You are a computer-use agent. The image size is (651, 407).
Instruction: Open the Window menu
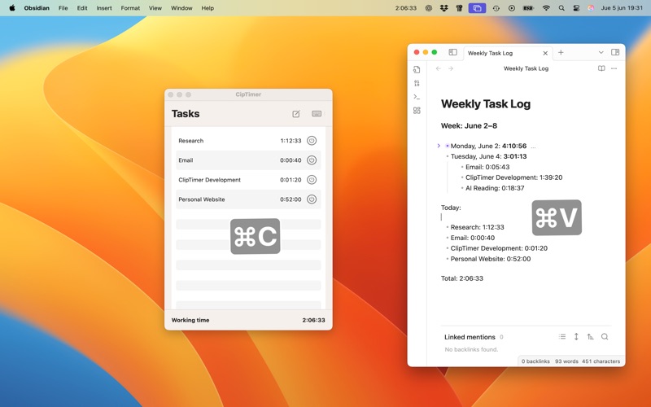(181, 8)
